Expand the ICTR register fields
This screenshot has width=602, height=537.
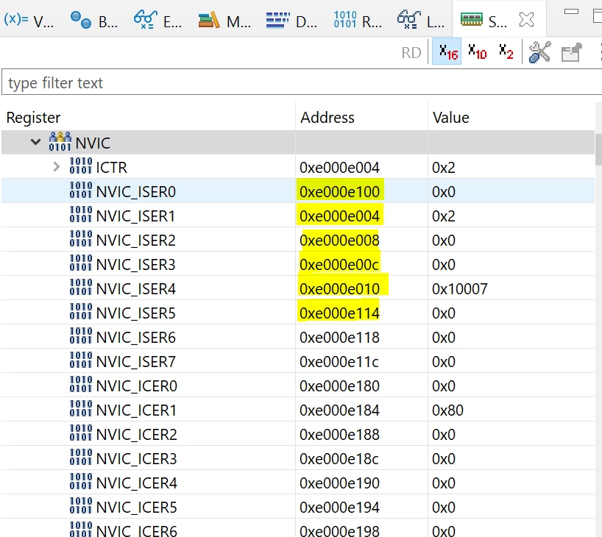click(57, 167)
